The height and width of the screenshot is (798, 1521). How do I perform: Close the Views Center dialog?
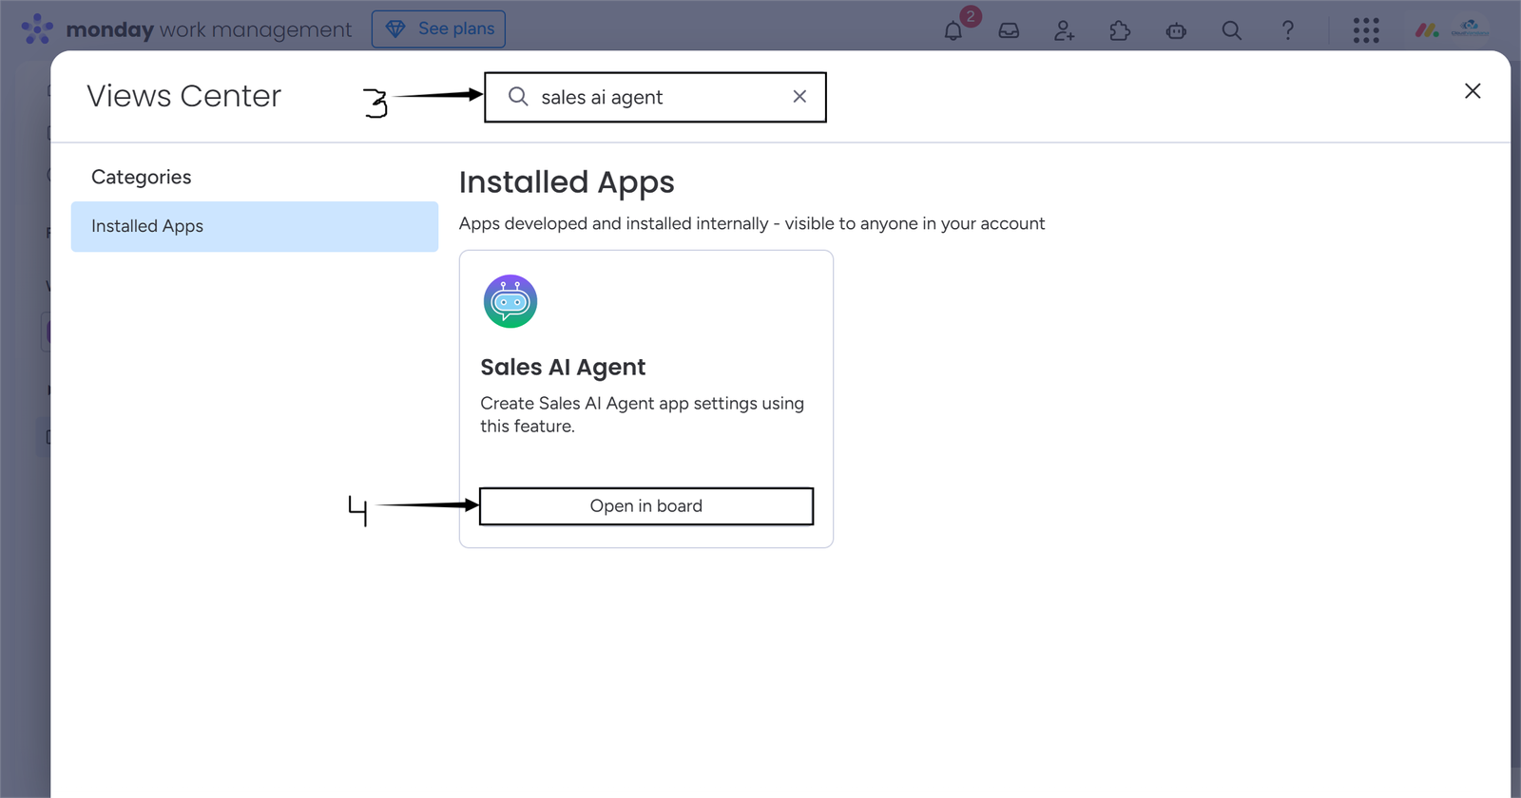click(1473, 91)
